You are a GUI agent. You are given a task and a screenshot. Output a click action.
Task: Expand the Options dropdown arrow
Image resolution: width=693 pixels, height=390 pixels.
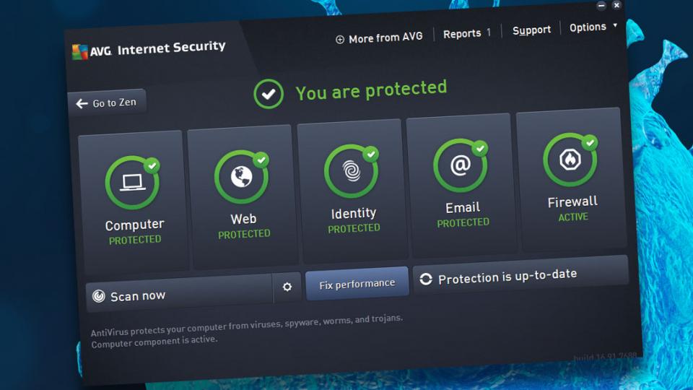coord(615,26)
